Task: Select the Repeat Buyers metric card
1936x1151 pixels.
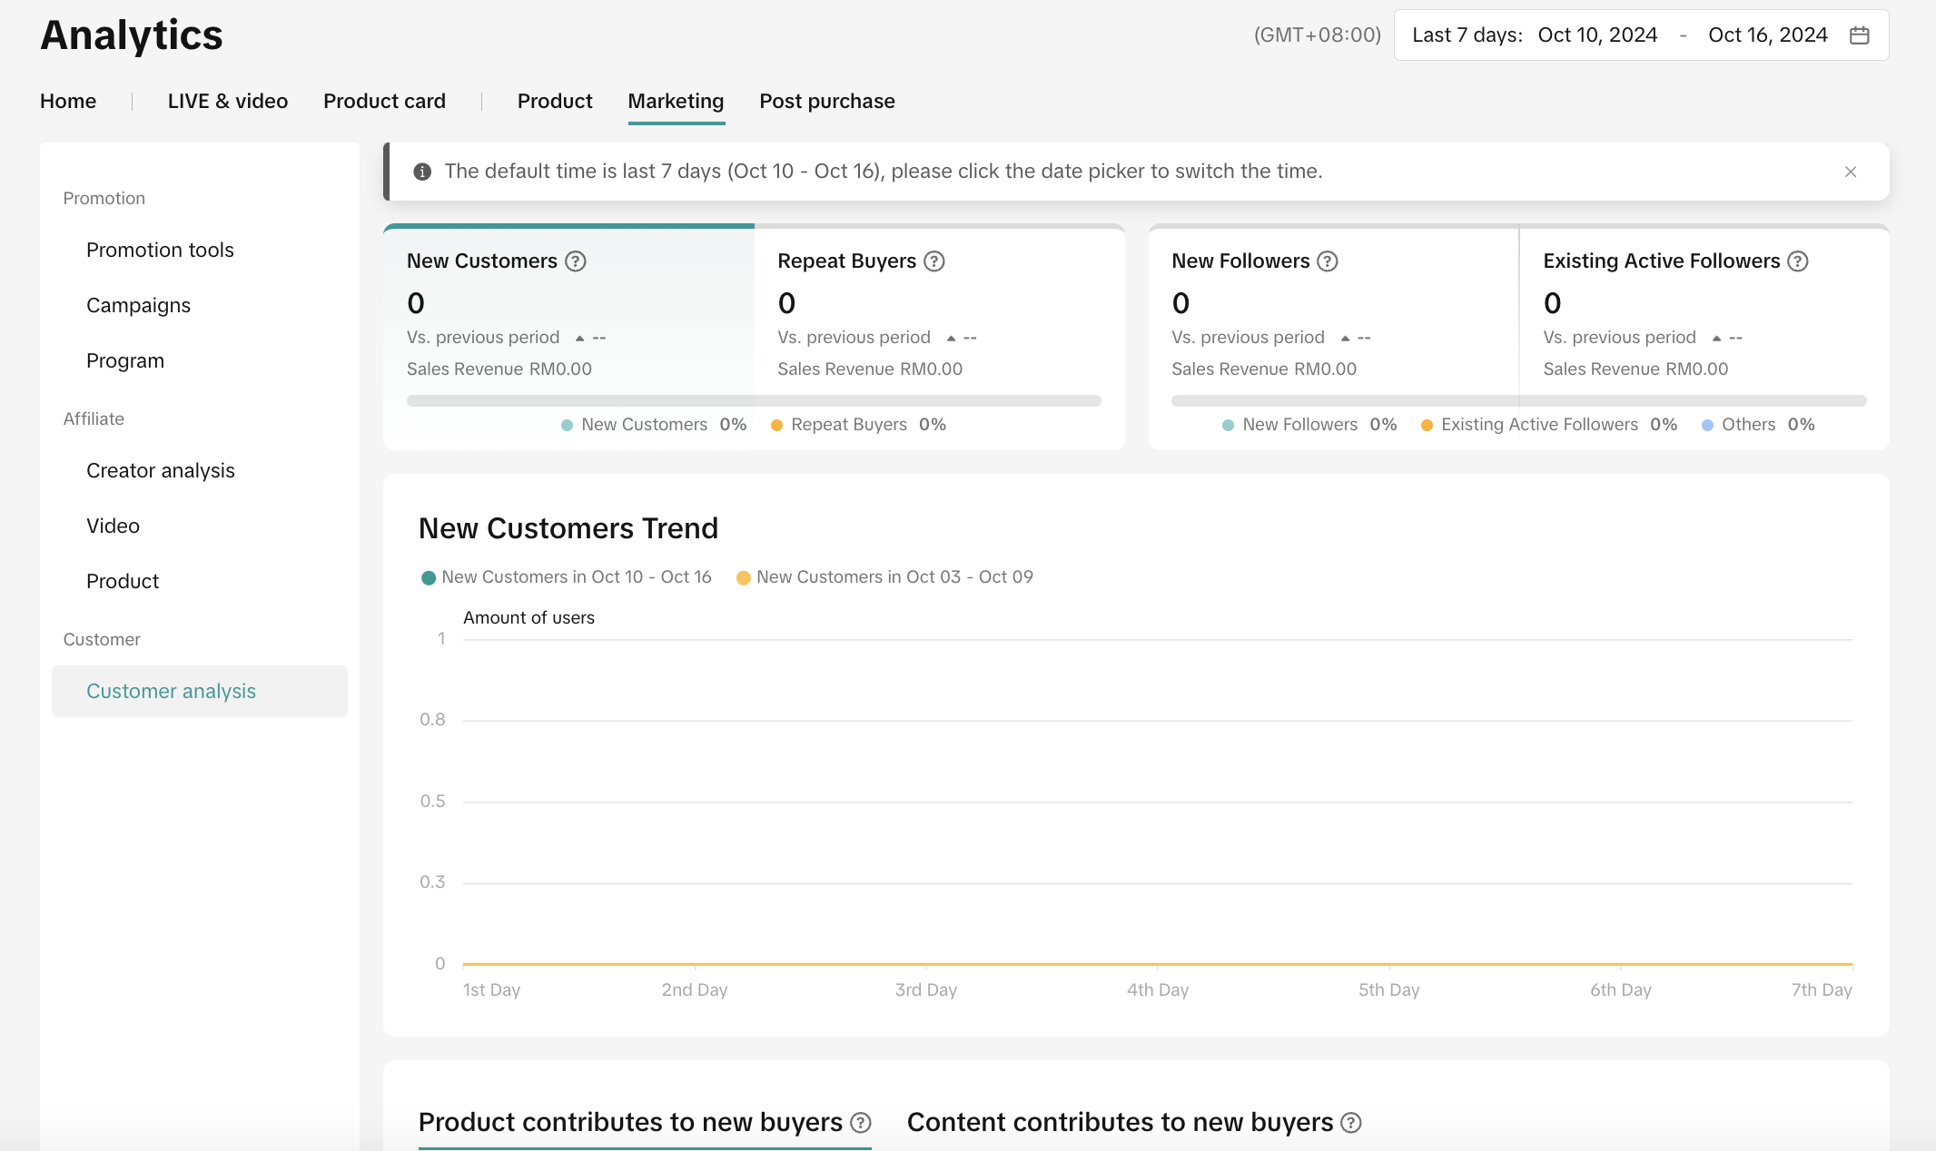Action: (939, 313)
